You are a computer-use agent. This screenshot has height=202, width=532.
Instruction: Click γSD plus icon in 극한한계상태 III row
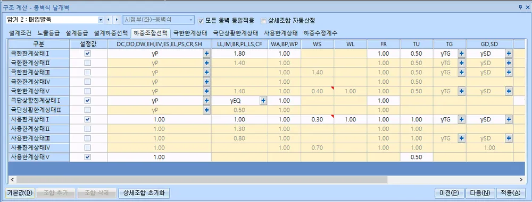[x=509, y=73]
